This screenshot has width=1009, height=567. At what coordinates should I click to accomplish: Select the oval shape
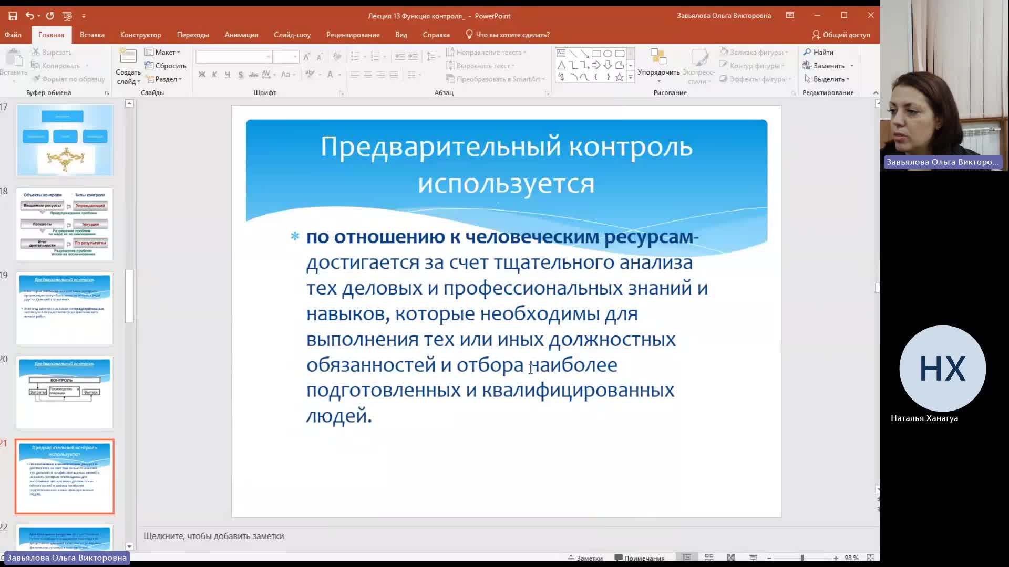(608, 54)
